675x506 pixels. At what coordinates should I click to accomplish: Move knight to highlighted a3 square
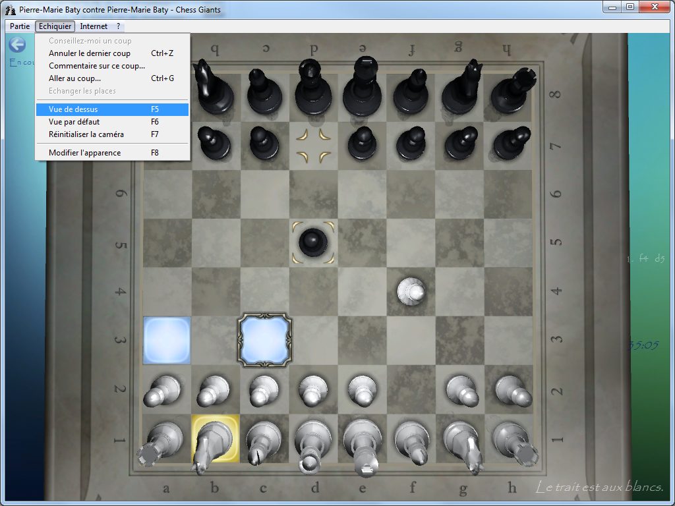tap(166, 340)
